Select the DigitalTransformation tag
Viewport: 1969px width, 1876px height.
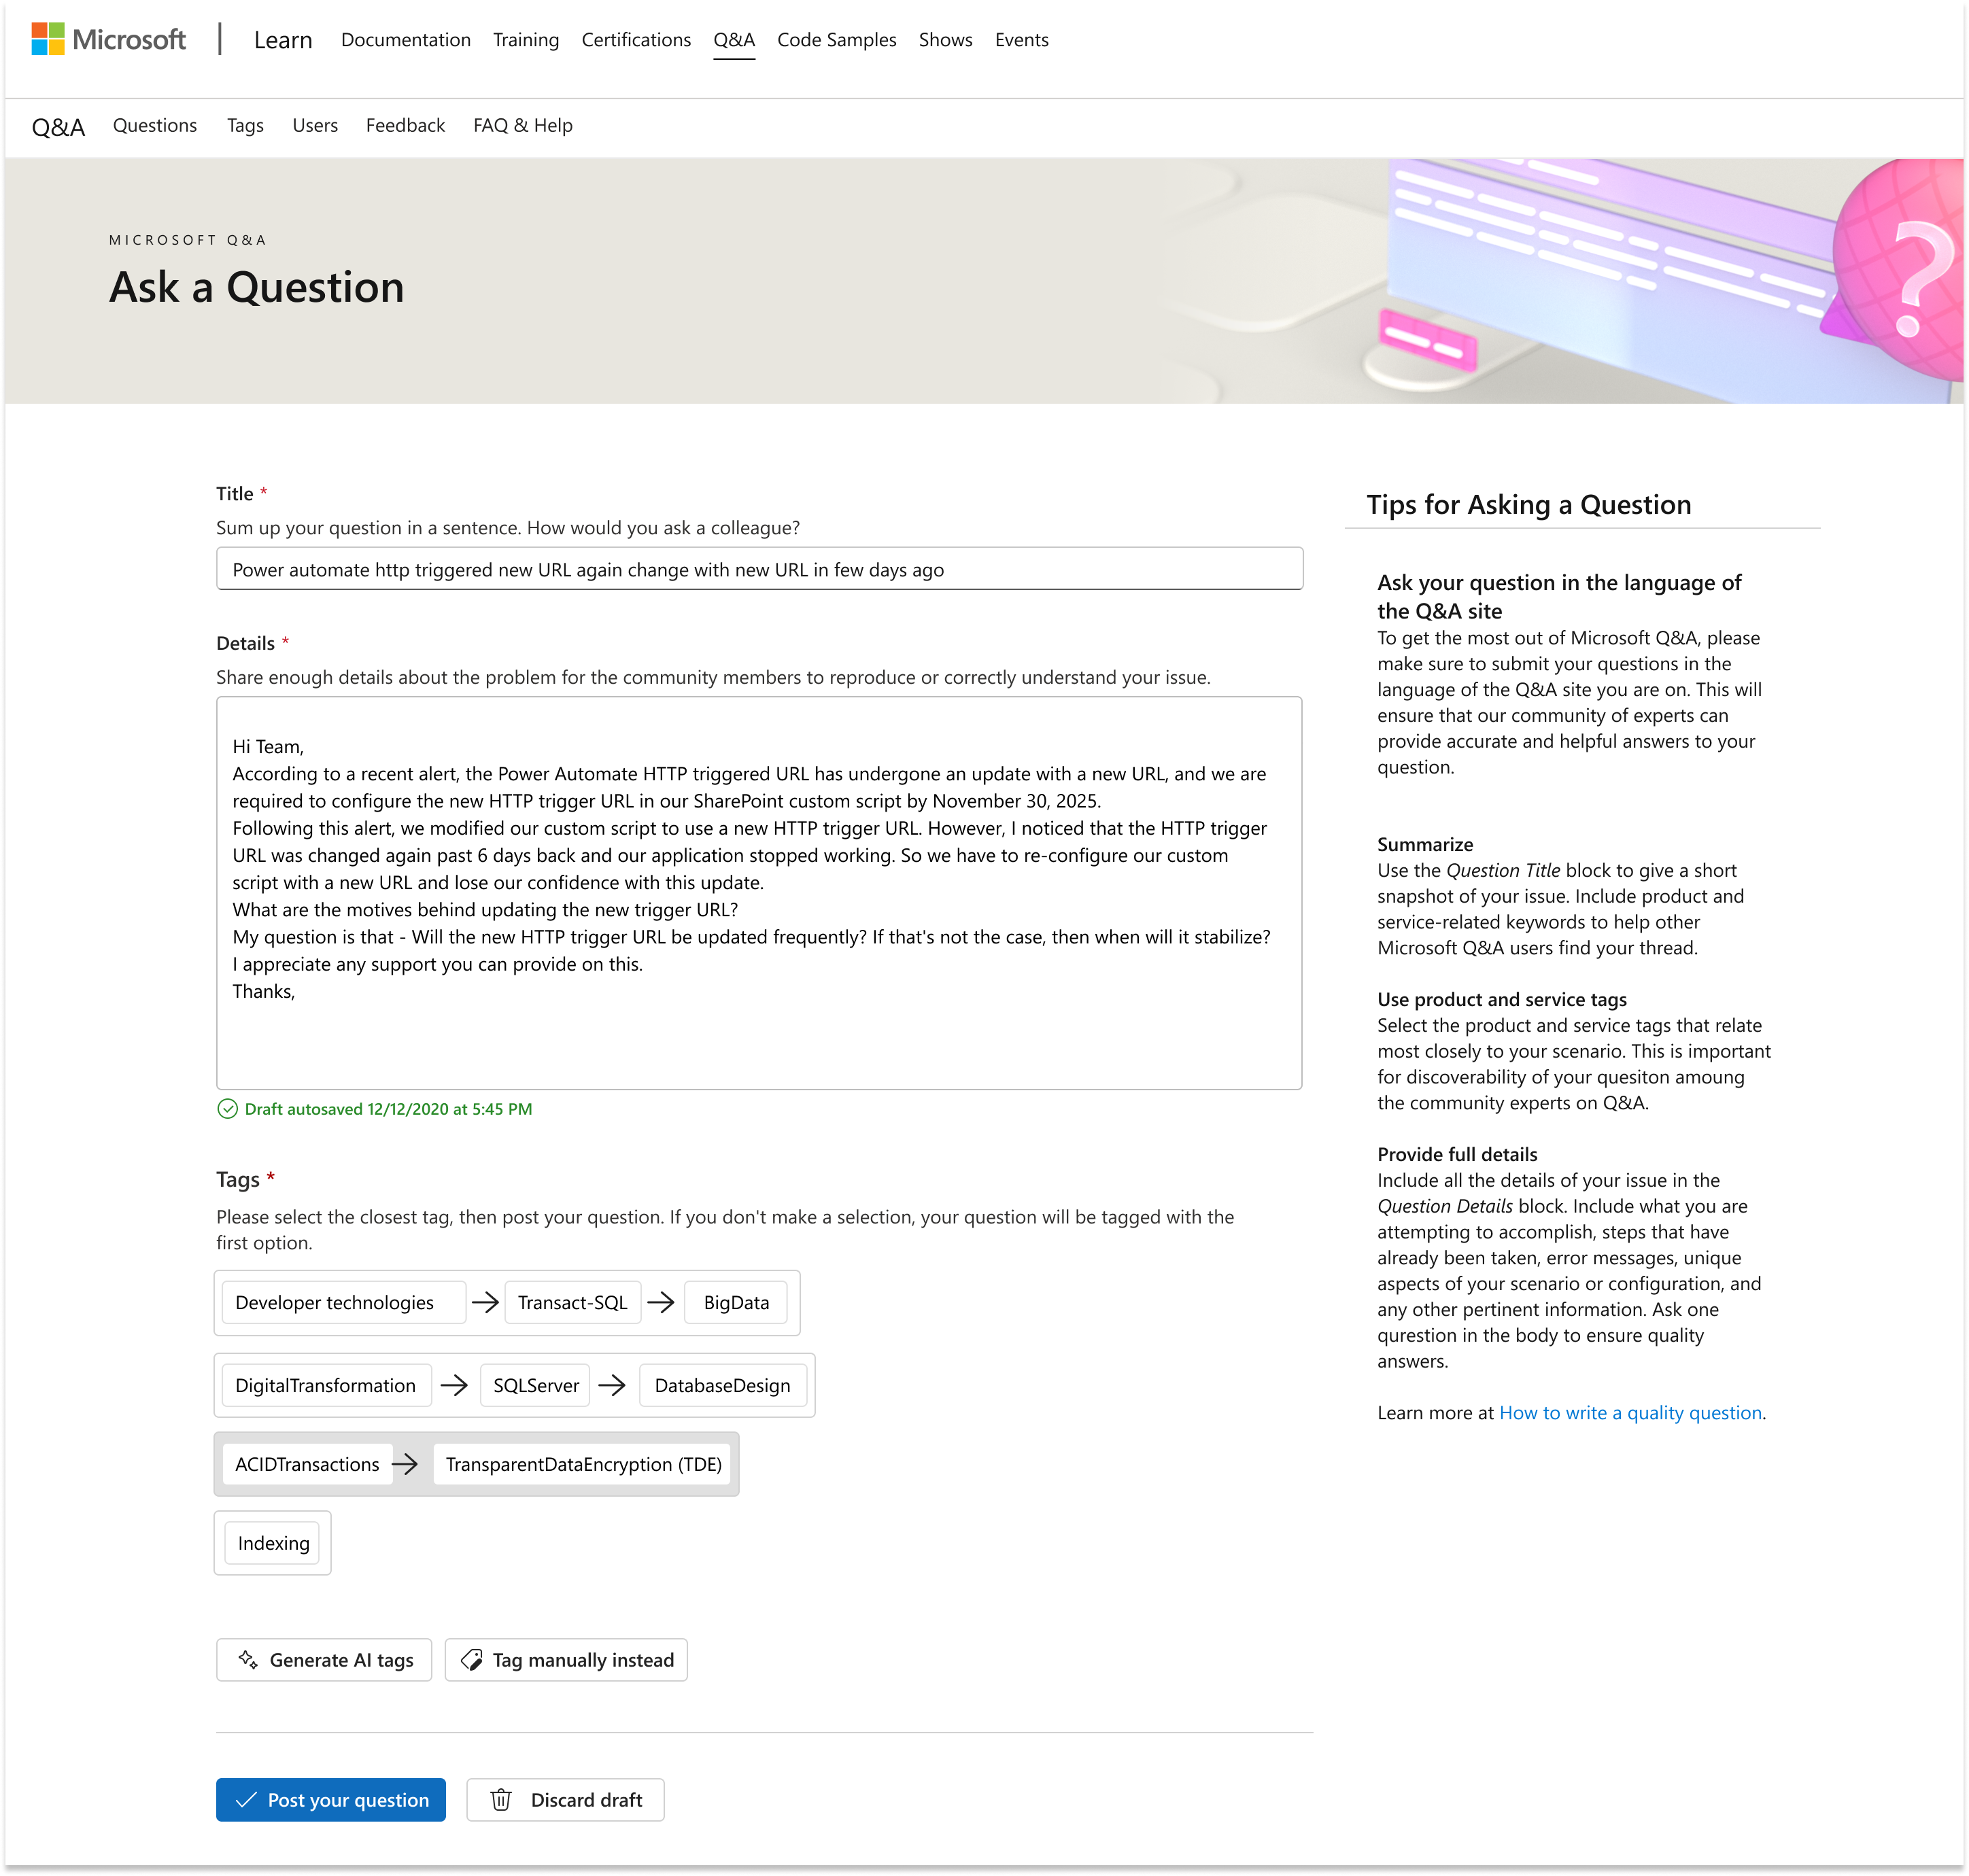[325, 1385]
